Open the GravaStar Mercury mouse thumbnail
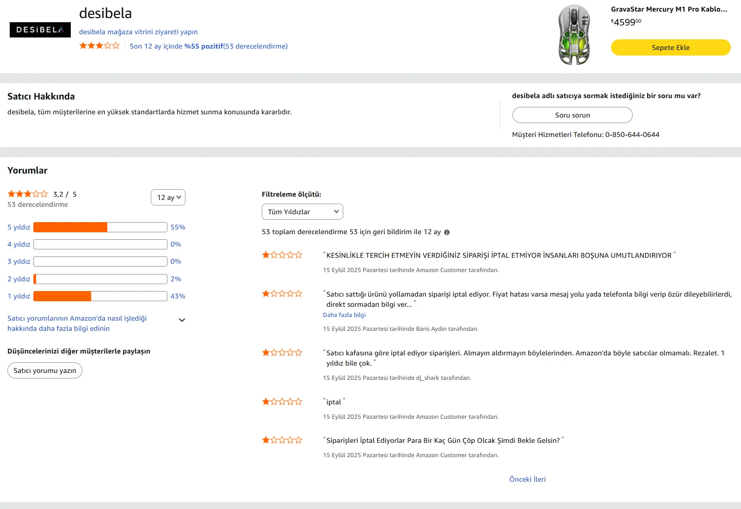The image size is (741, 509). pyautogui.click(x=574, y=35)
